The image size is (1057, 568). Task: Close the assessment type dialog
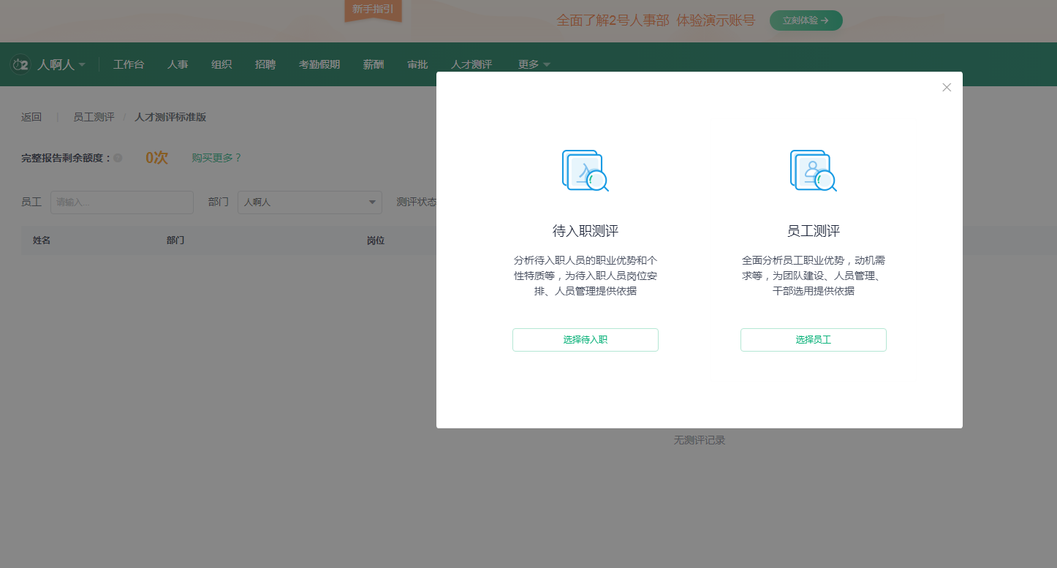click(947, 88)
